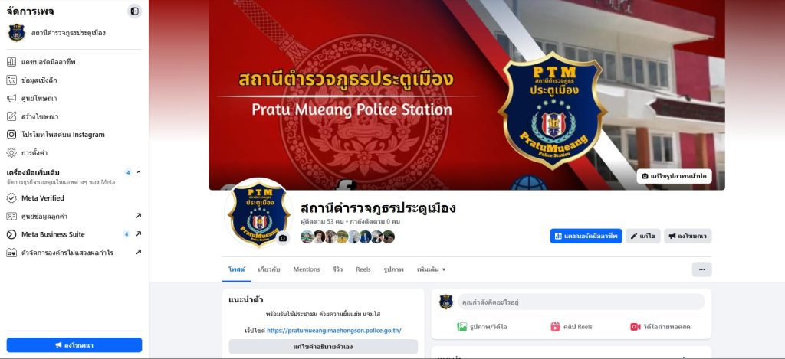
Task: Collapse the page management sidebar icon
Action: tap(134, 11)
